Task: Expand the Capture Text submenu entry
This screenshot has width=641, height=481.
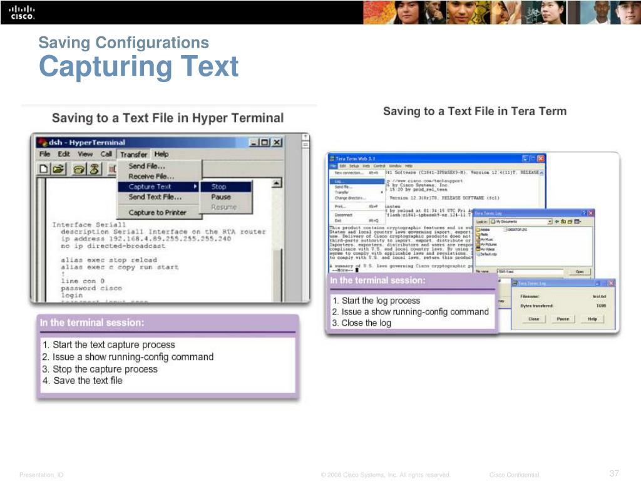Action: [158, 187]
